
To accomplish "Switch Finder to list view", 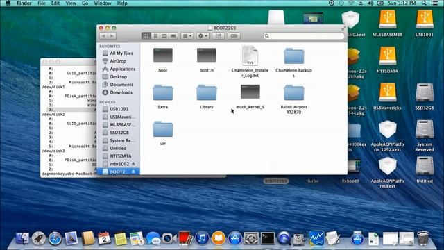I will 155,36.
